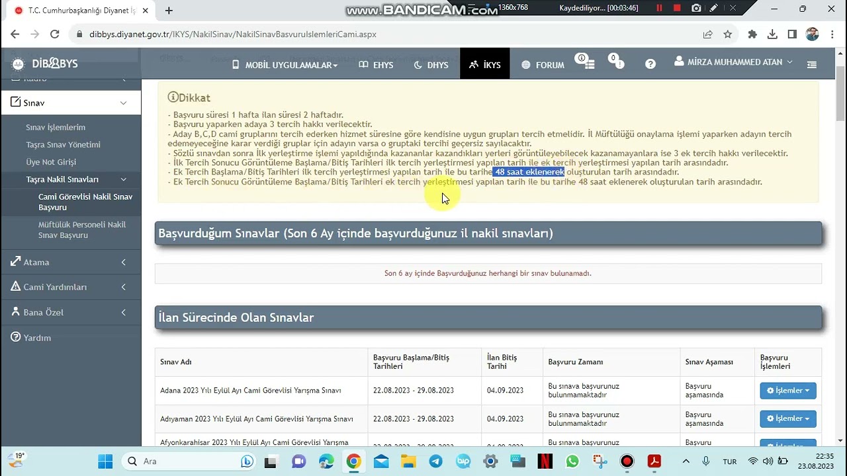Click the DİBBYS logo
Screen dimensions: 847x476
(x=45, y=63)
